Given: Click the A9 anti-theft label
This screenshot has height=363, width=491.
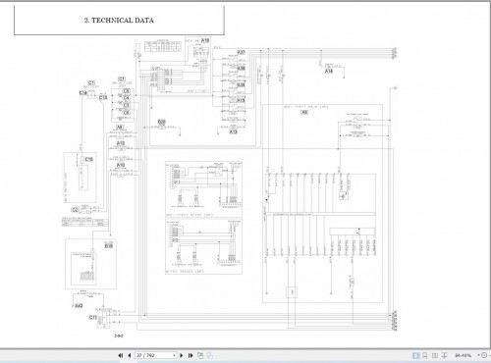Looking at the screenshot, I should click(x=304, y=112).
